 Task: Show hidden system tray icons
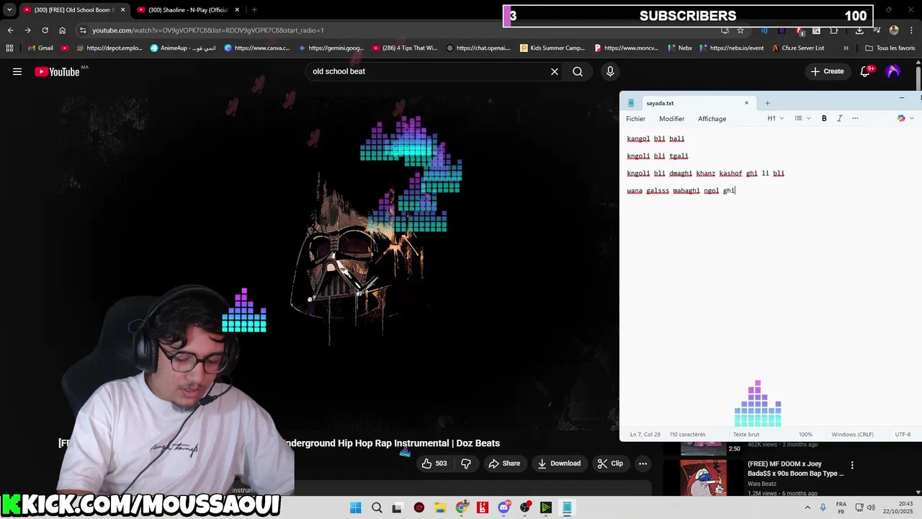(x=807, y=507)
